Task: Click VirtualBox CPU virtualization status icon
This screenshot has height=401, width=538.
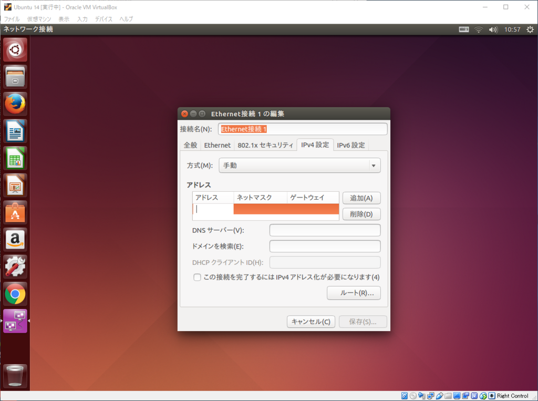Action: tap(474, 396)
